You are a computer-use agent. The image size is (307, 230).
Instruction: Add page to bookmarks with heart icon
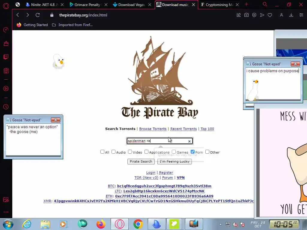(x=270, y=15)
